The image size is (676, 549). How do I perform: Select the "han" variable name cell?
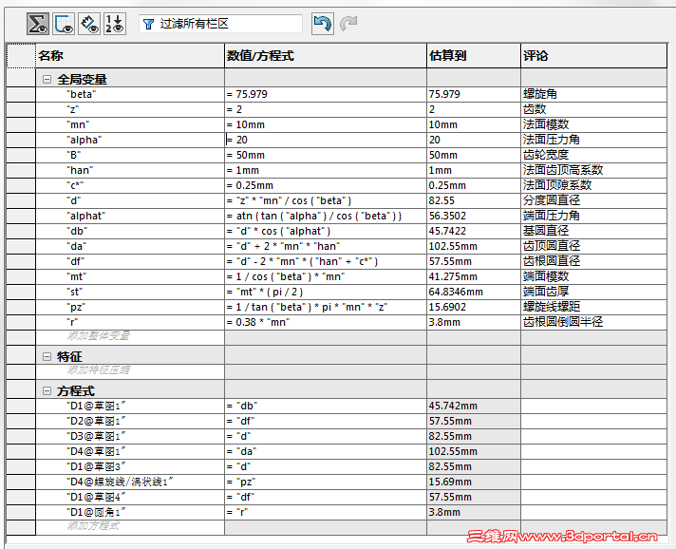point(130,170)
